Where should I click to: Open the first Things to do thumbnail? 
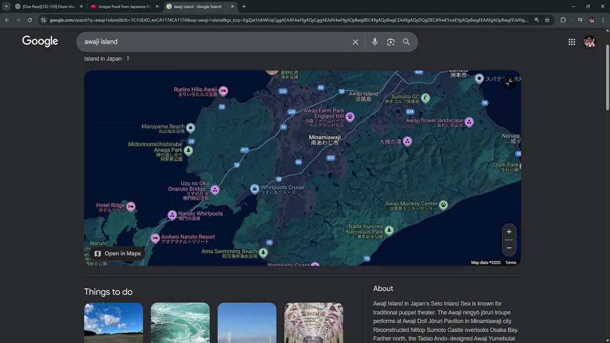[x=113, y=323]
